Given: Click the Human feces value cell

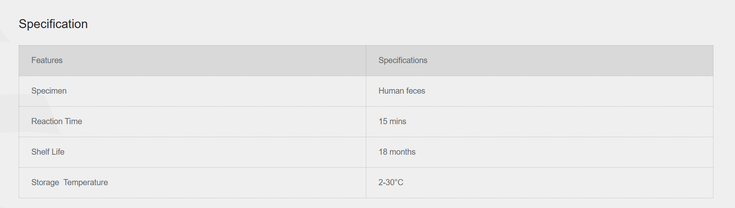Looking at the screenshot, I should [402, 91].
